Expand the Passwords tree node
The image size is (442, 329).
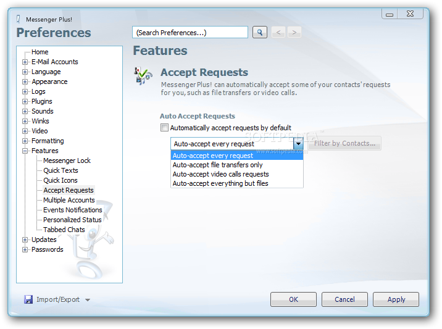tap(25, 249)
